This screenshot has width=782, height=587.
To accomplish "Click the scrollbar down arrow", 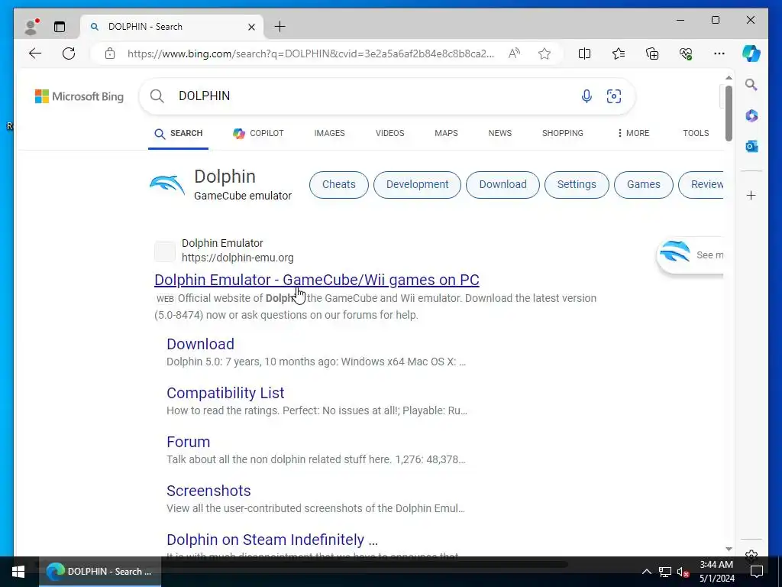I will (729, 549).
